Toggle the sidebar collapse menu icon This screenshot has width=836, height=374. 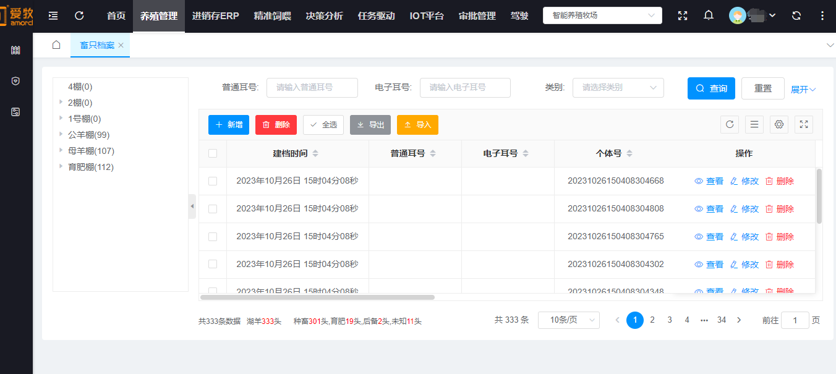tap(53, 16)
